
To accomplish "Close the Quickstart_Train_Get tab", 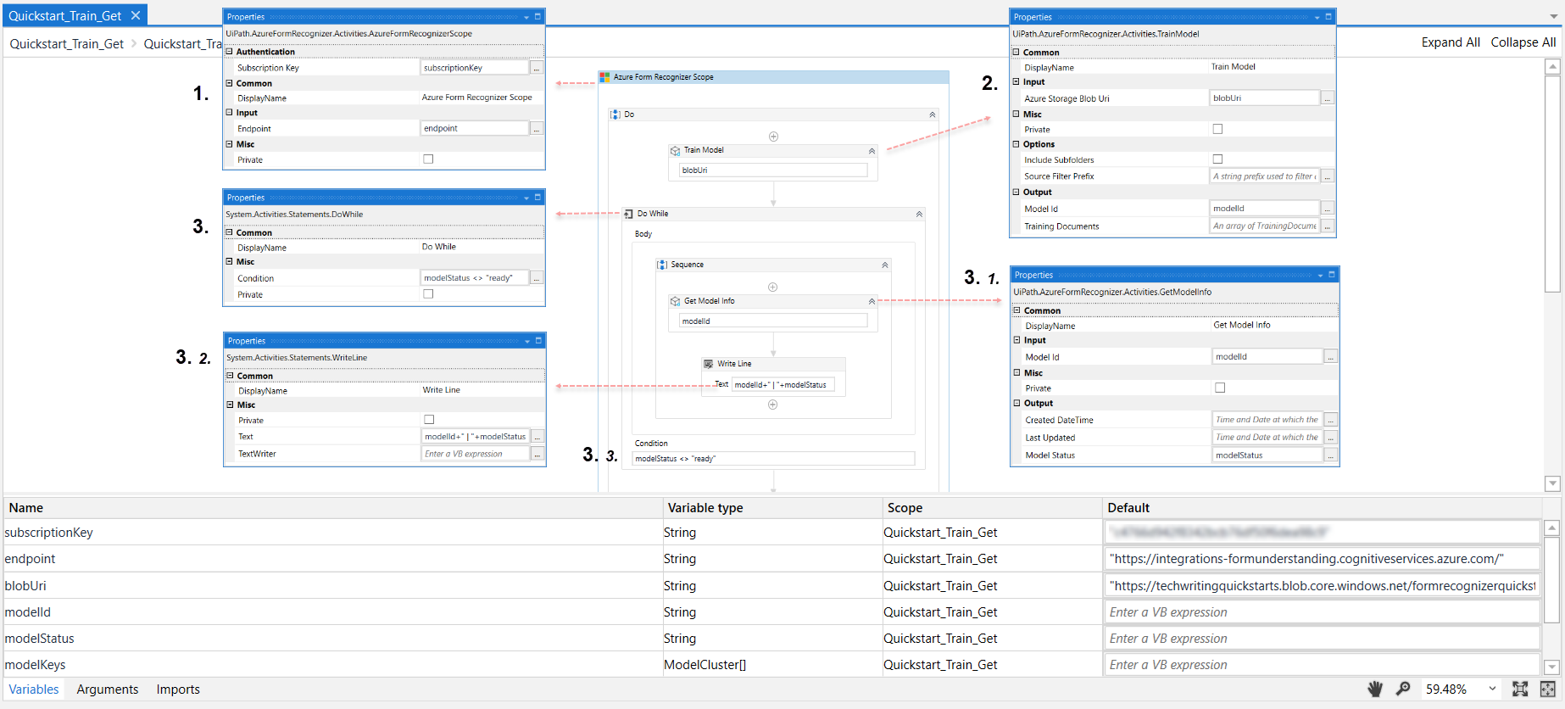I will point(136,15).
